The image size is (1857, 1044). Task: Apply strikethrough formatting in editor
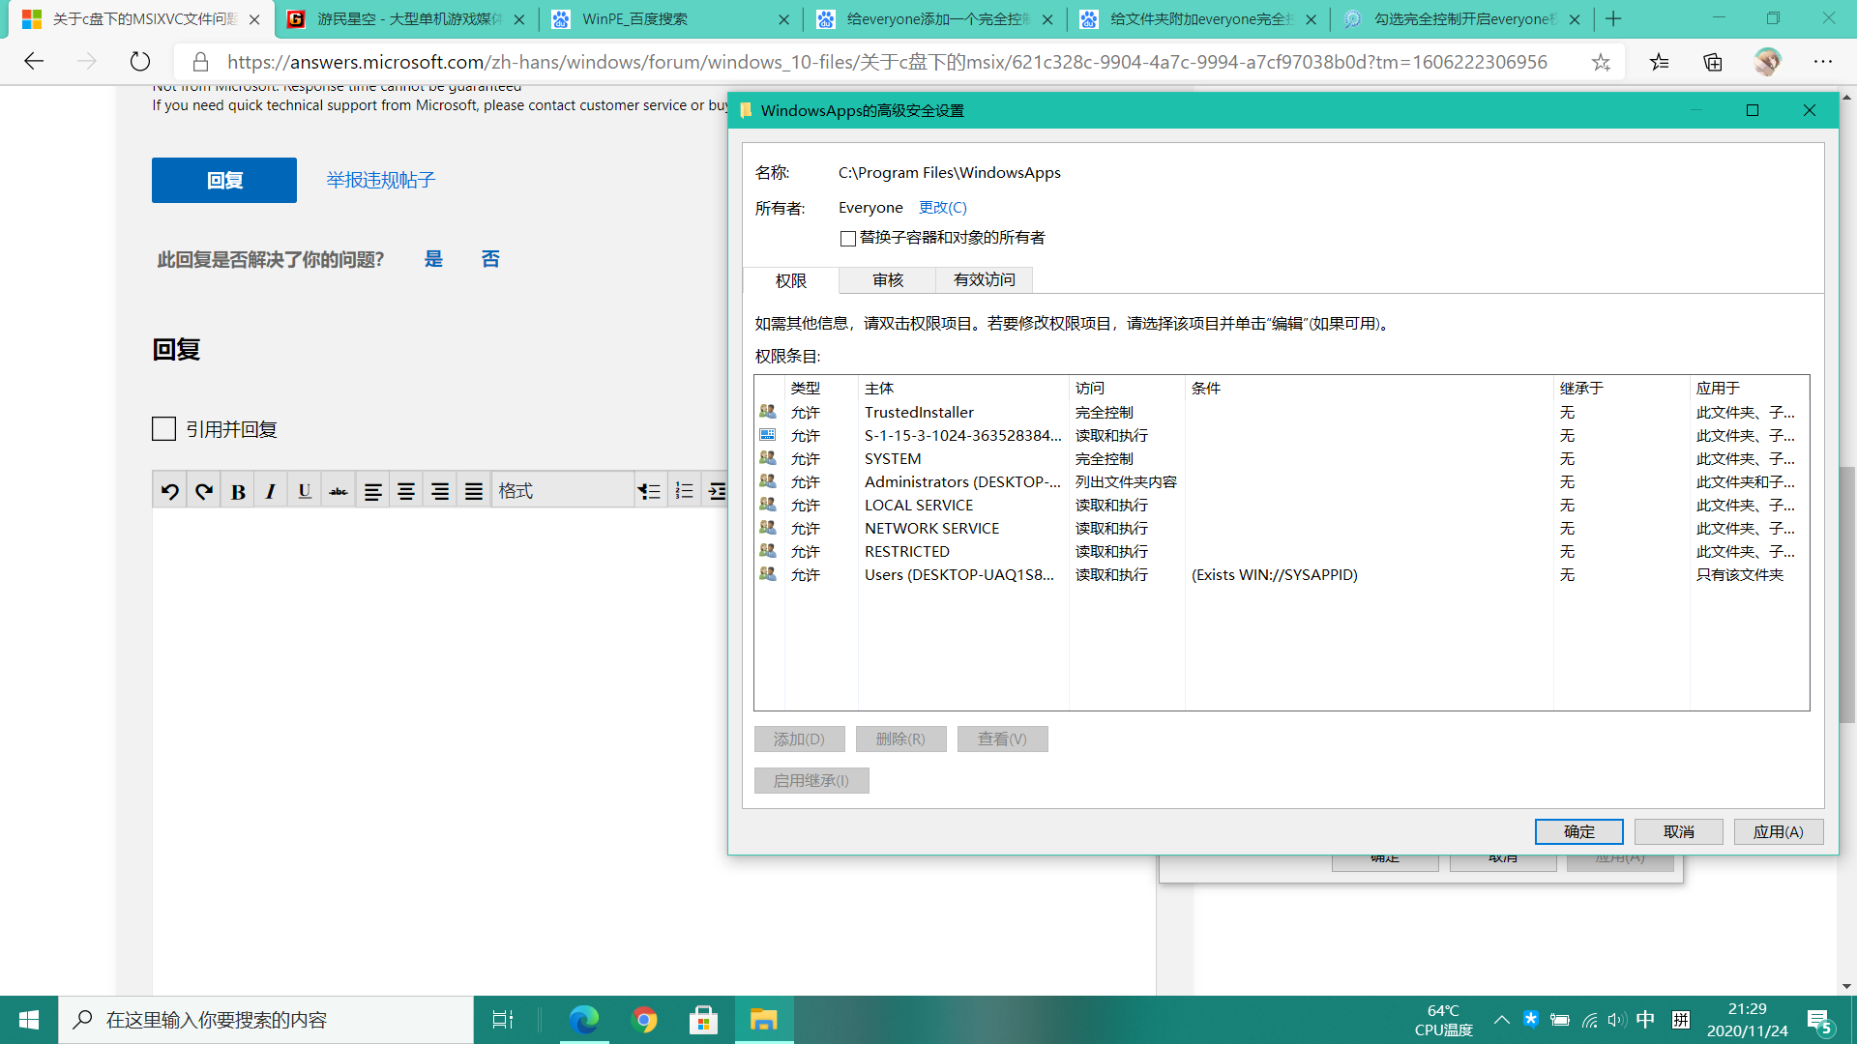pyautogui.click(x=339, y=491)
